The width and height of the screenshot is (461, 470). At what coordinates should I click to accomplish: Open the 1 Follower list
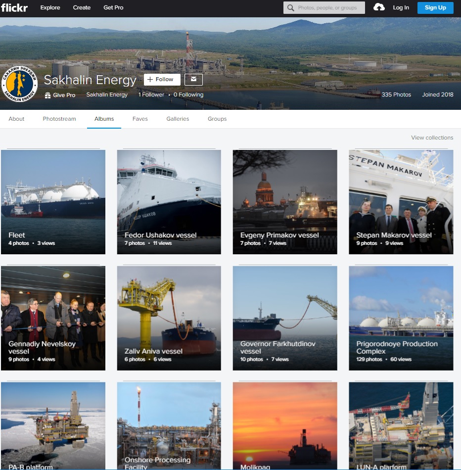coord(151,94)
